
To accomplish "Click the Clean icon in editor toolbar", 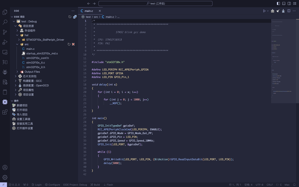I will pos(278,11).
